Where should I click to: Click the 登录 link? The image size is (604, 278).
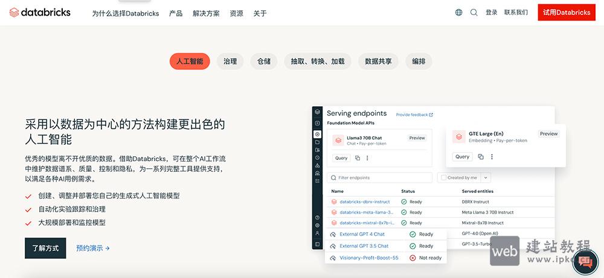point(492,13)
